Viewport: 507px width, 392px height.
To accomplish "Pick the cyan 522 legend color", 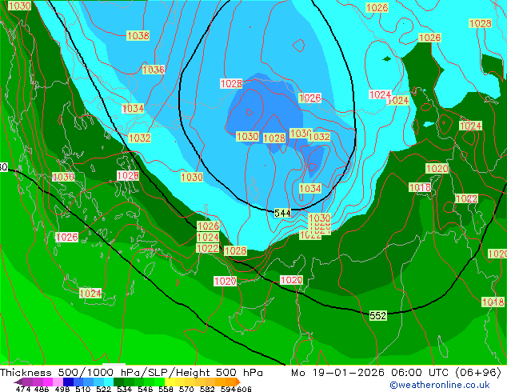I will [109, 382].
